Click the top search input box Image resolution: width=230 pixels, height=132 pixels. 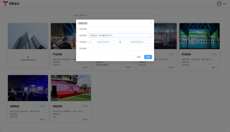coord(115,15)
